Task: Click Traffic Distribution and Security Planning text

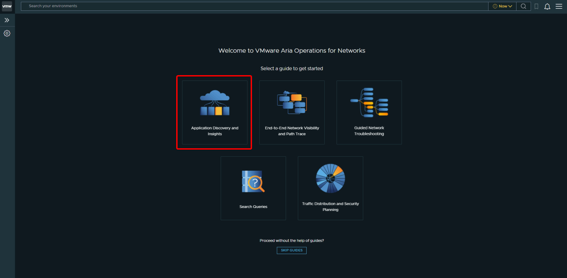Action: tap(330, 207)
